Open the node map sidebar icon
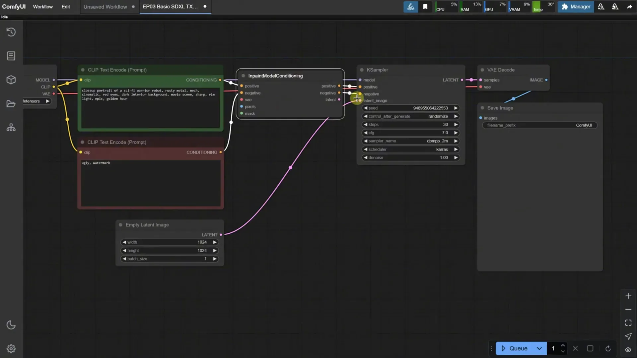The image size is (637, 358). coord(11,127)
